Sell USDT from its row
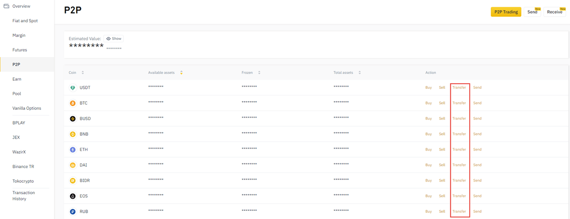The height and width of the screenshot is (219, 570). [442, 88]
